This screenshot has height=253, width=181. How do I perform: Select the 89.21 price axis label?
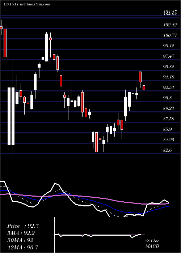point(169,108)
